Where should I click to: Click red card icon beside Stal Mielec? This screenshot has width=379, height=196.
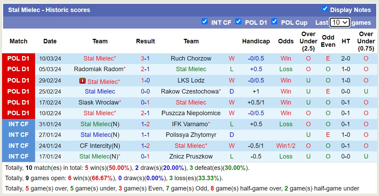pos(83,81)
